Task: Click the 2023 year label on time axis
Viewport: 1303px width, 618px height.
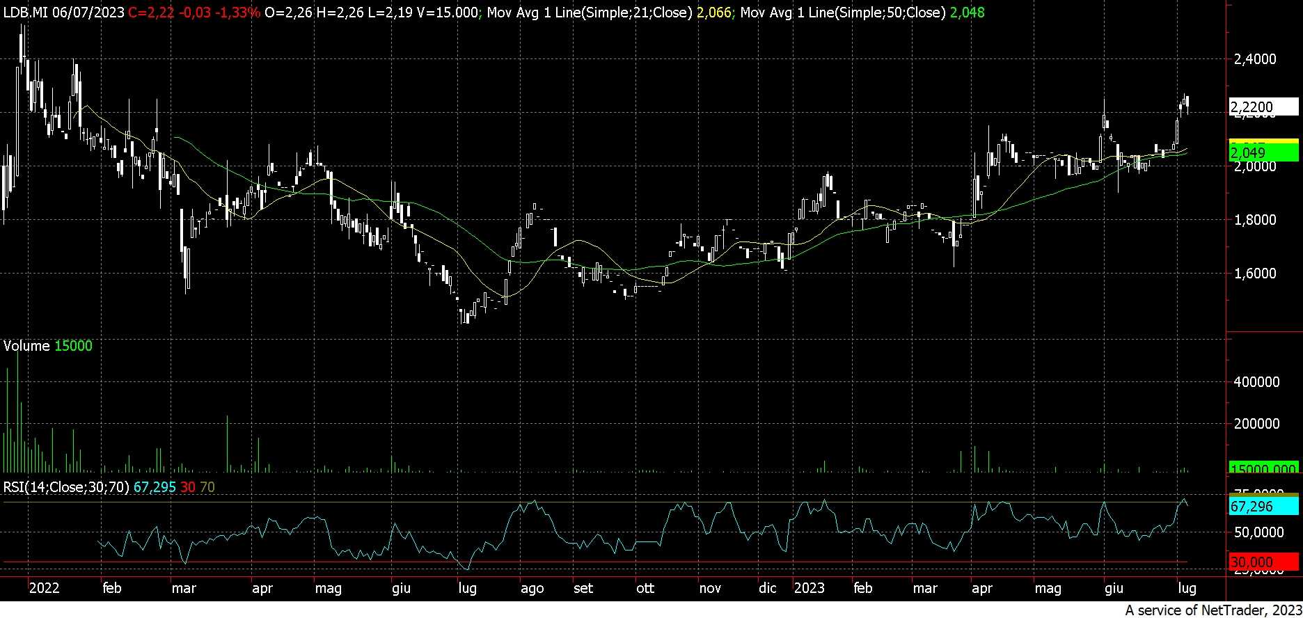Action: click(x=810, y=588)
